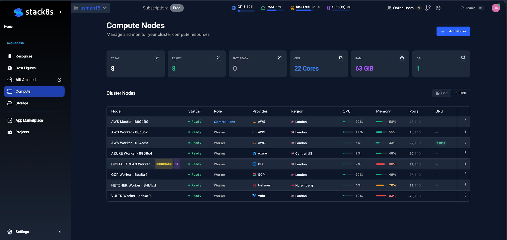The width and height of the screenshot is (507, 240).
Task: Collapse the sidebar with the arrow
Action: [60, 12]
